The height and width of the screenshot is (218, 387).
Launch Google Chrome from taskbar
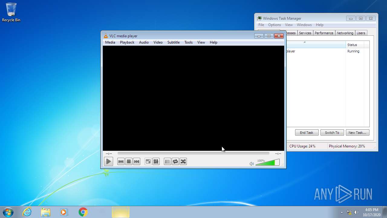tap(83, 212)
